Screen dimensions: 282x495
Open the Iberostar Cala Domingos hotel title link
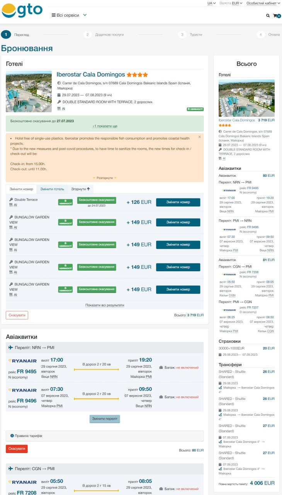91,75
